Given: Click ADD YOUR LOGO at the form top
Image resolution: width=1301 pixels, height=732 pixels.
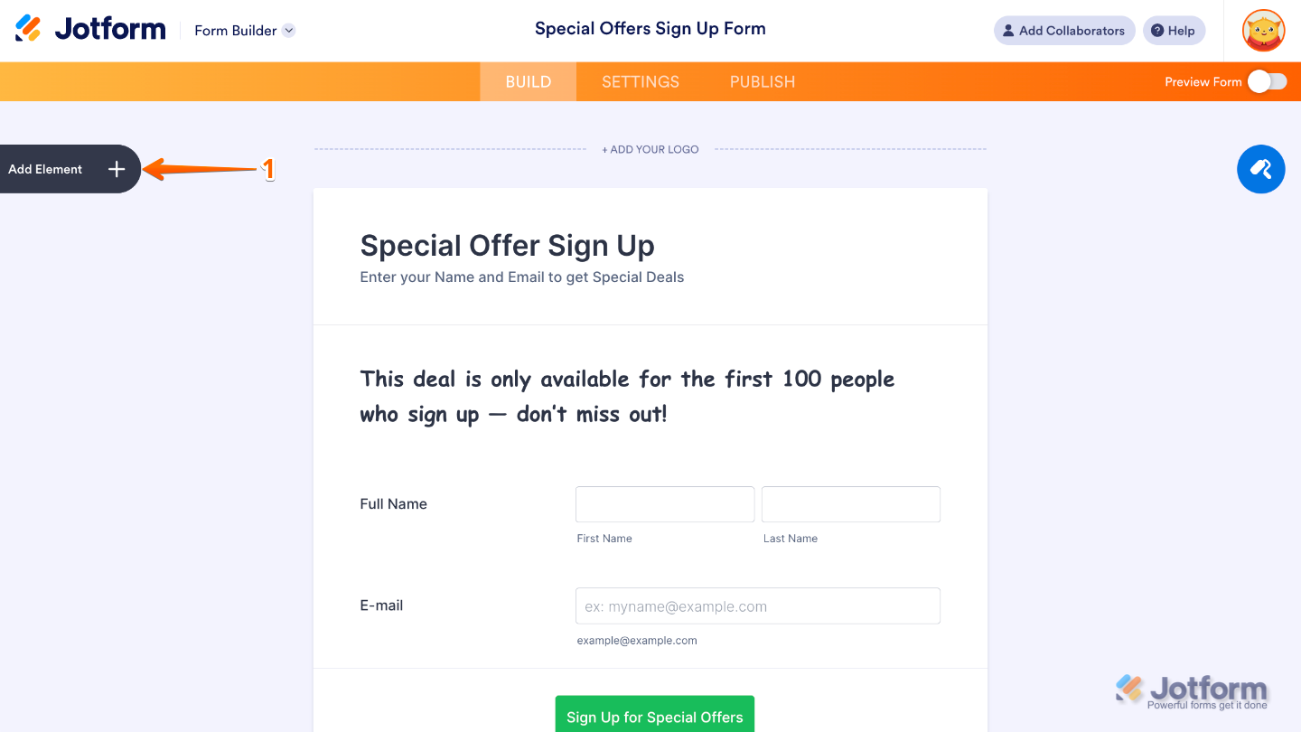Looking at the screenshot, I should (x=650, y=149).
